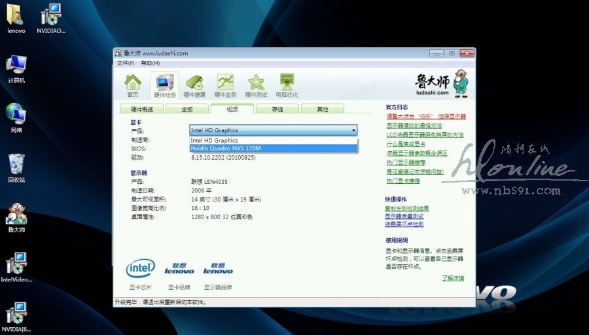
Task: Select the lenovo folder desktop icon
Action: (x=16, y=19)
